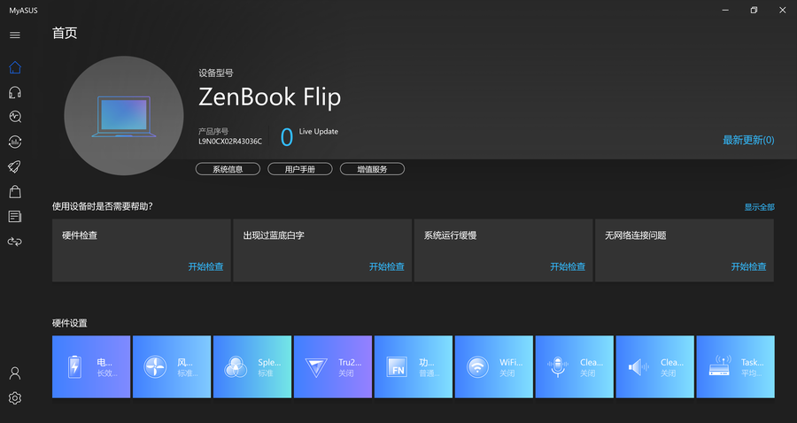Click the rocket icon in sidebar
797x423 pixels.
[x=14, y=166]
